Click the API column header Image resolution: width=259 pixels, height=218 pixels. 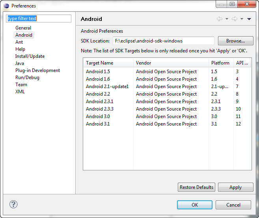click(x=242, y=63)
